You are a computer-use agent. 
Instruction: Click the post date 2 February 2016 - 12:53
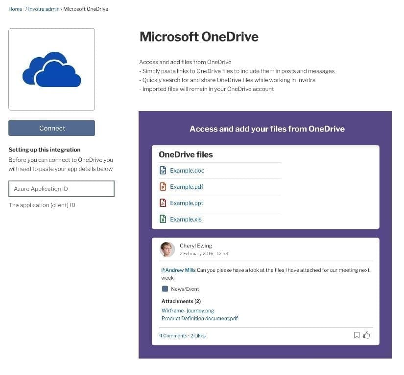204,254
